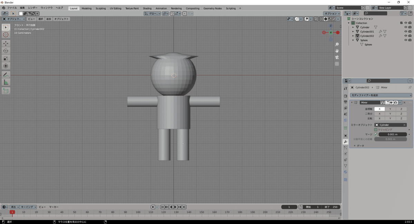Select the Rotate tool
The image size is (414, 224).
(x=6, y=51)
